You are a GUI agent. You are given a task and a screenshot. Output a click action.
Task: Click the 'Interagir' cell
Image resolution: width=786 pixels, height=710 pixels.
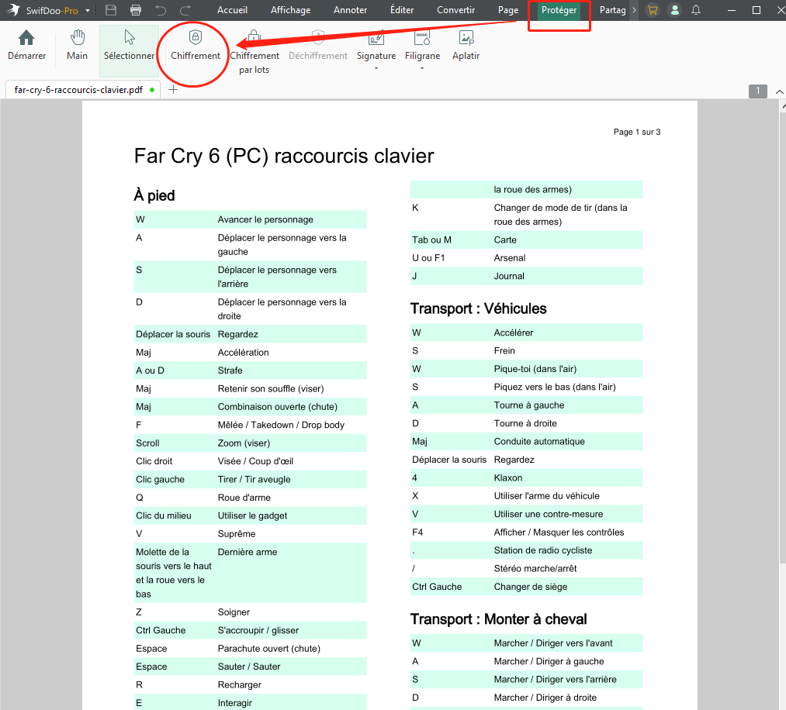click(x=234, y=703)
